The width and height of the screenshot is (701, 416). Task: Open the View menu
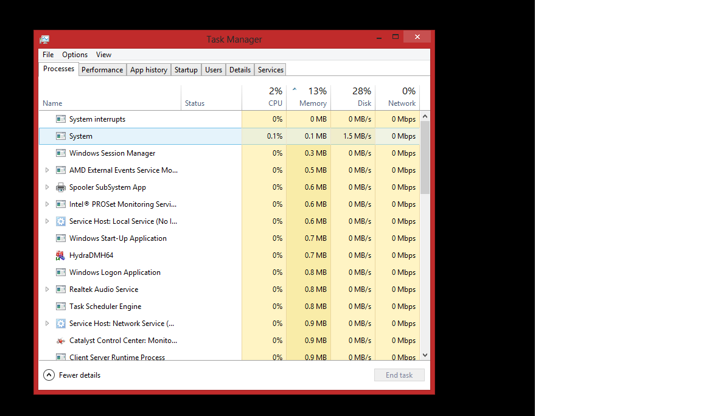pos(103,55)
